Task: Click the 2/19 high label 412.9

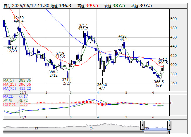Action: click(60, 57)
